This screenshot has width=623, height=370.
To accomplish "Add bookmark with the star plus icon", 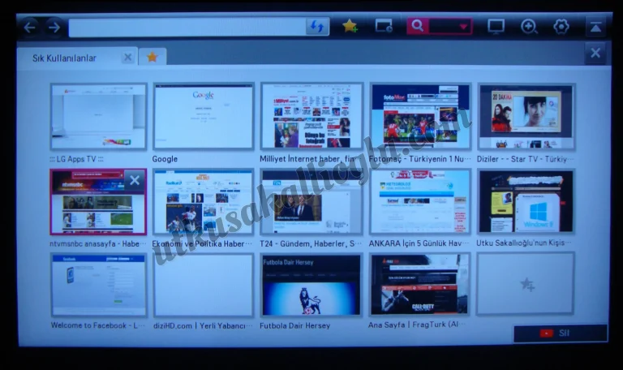I will tap(350, 26).
